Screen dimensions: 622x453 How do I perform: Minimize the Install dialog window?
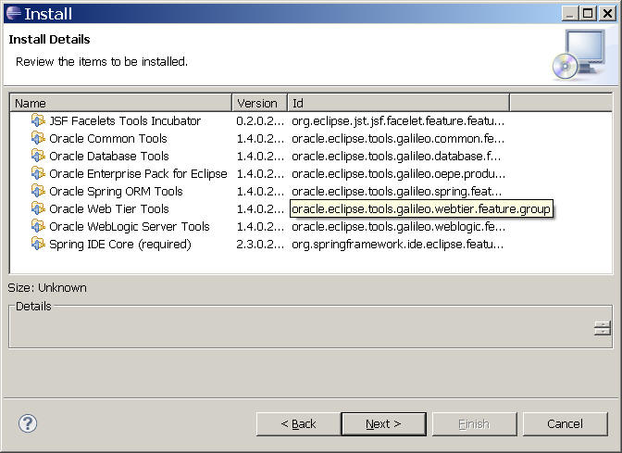[569, 14]
